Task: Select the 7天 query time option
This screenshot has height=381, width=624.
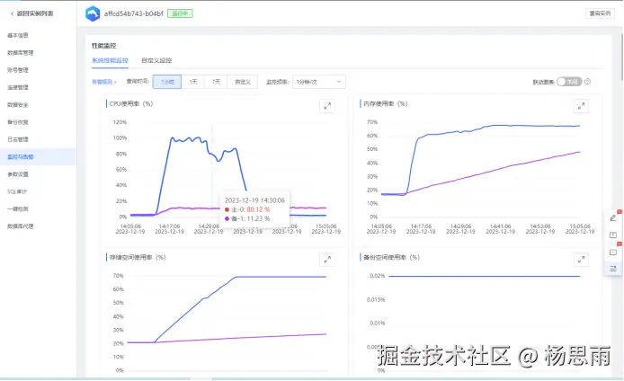Action: pyautogui.click(x=216, y=82)
